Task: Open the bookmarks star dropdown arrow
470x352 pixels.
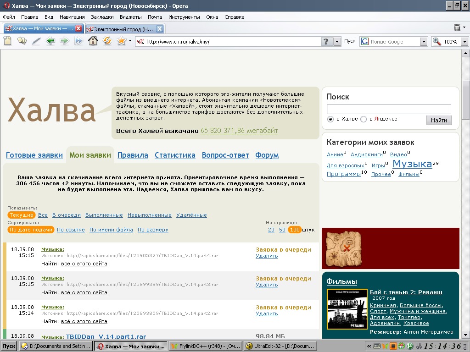Action: 130,40
